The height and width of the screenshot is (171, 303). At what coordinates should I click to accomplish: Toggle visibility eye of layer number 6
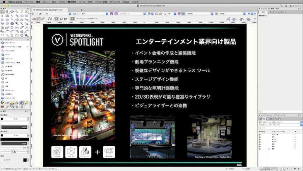coord(260,147)
